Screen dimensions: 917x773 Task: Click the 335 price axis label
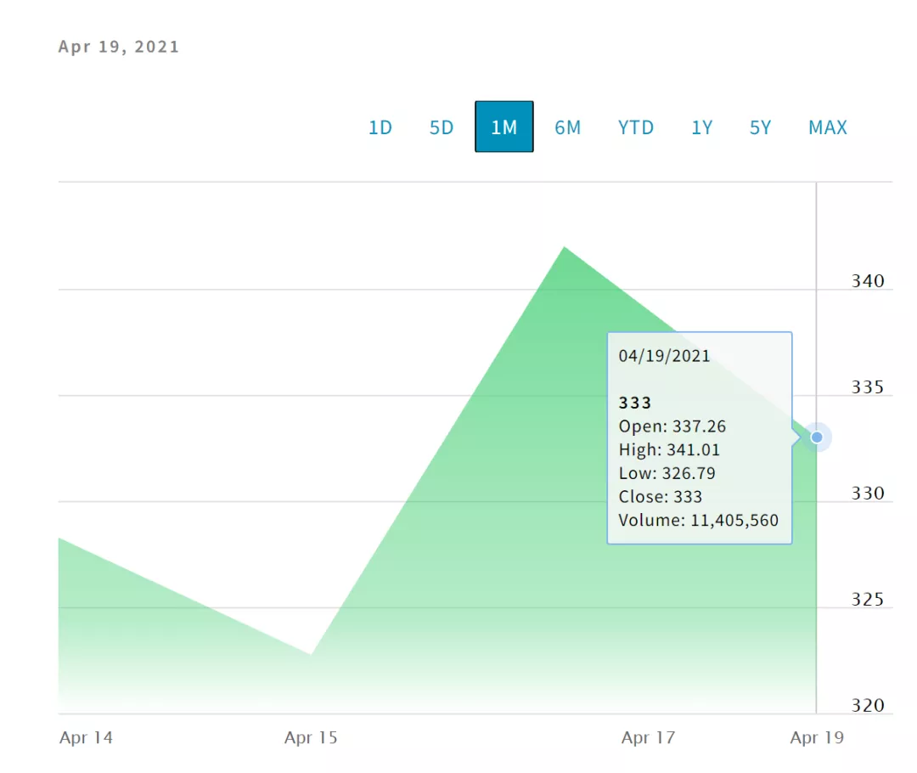868,387
